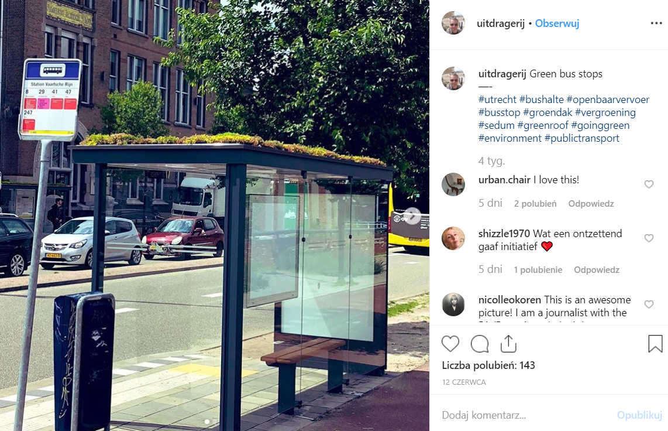668x431 pixels.
Task: Open the #utrecht hashtag
Action: point(497,100)
